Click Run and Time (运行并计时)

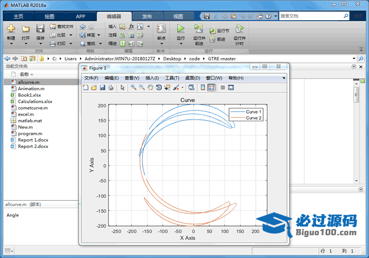239,35
